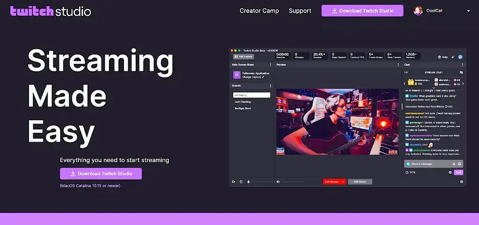
Task: Click the yellow gift box icon
Action: (x=411, y=82)
